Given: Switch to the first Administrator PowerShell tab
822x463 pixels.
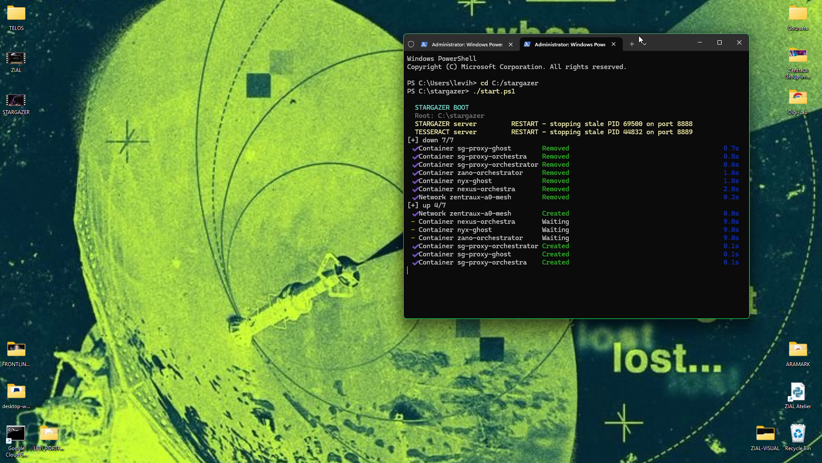Looking at the screenshot, I should [x=467, y=44].
